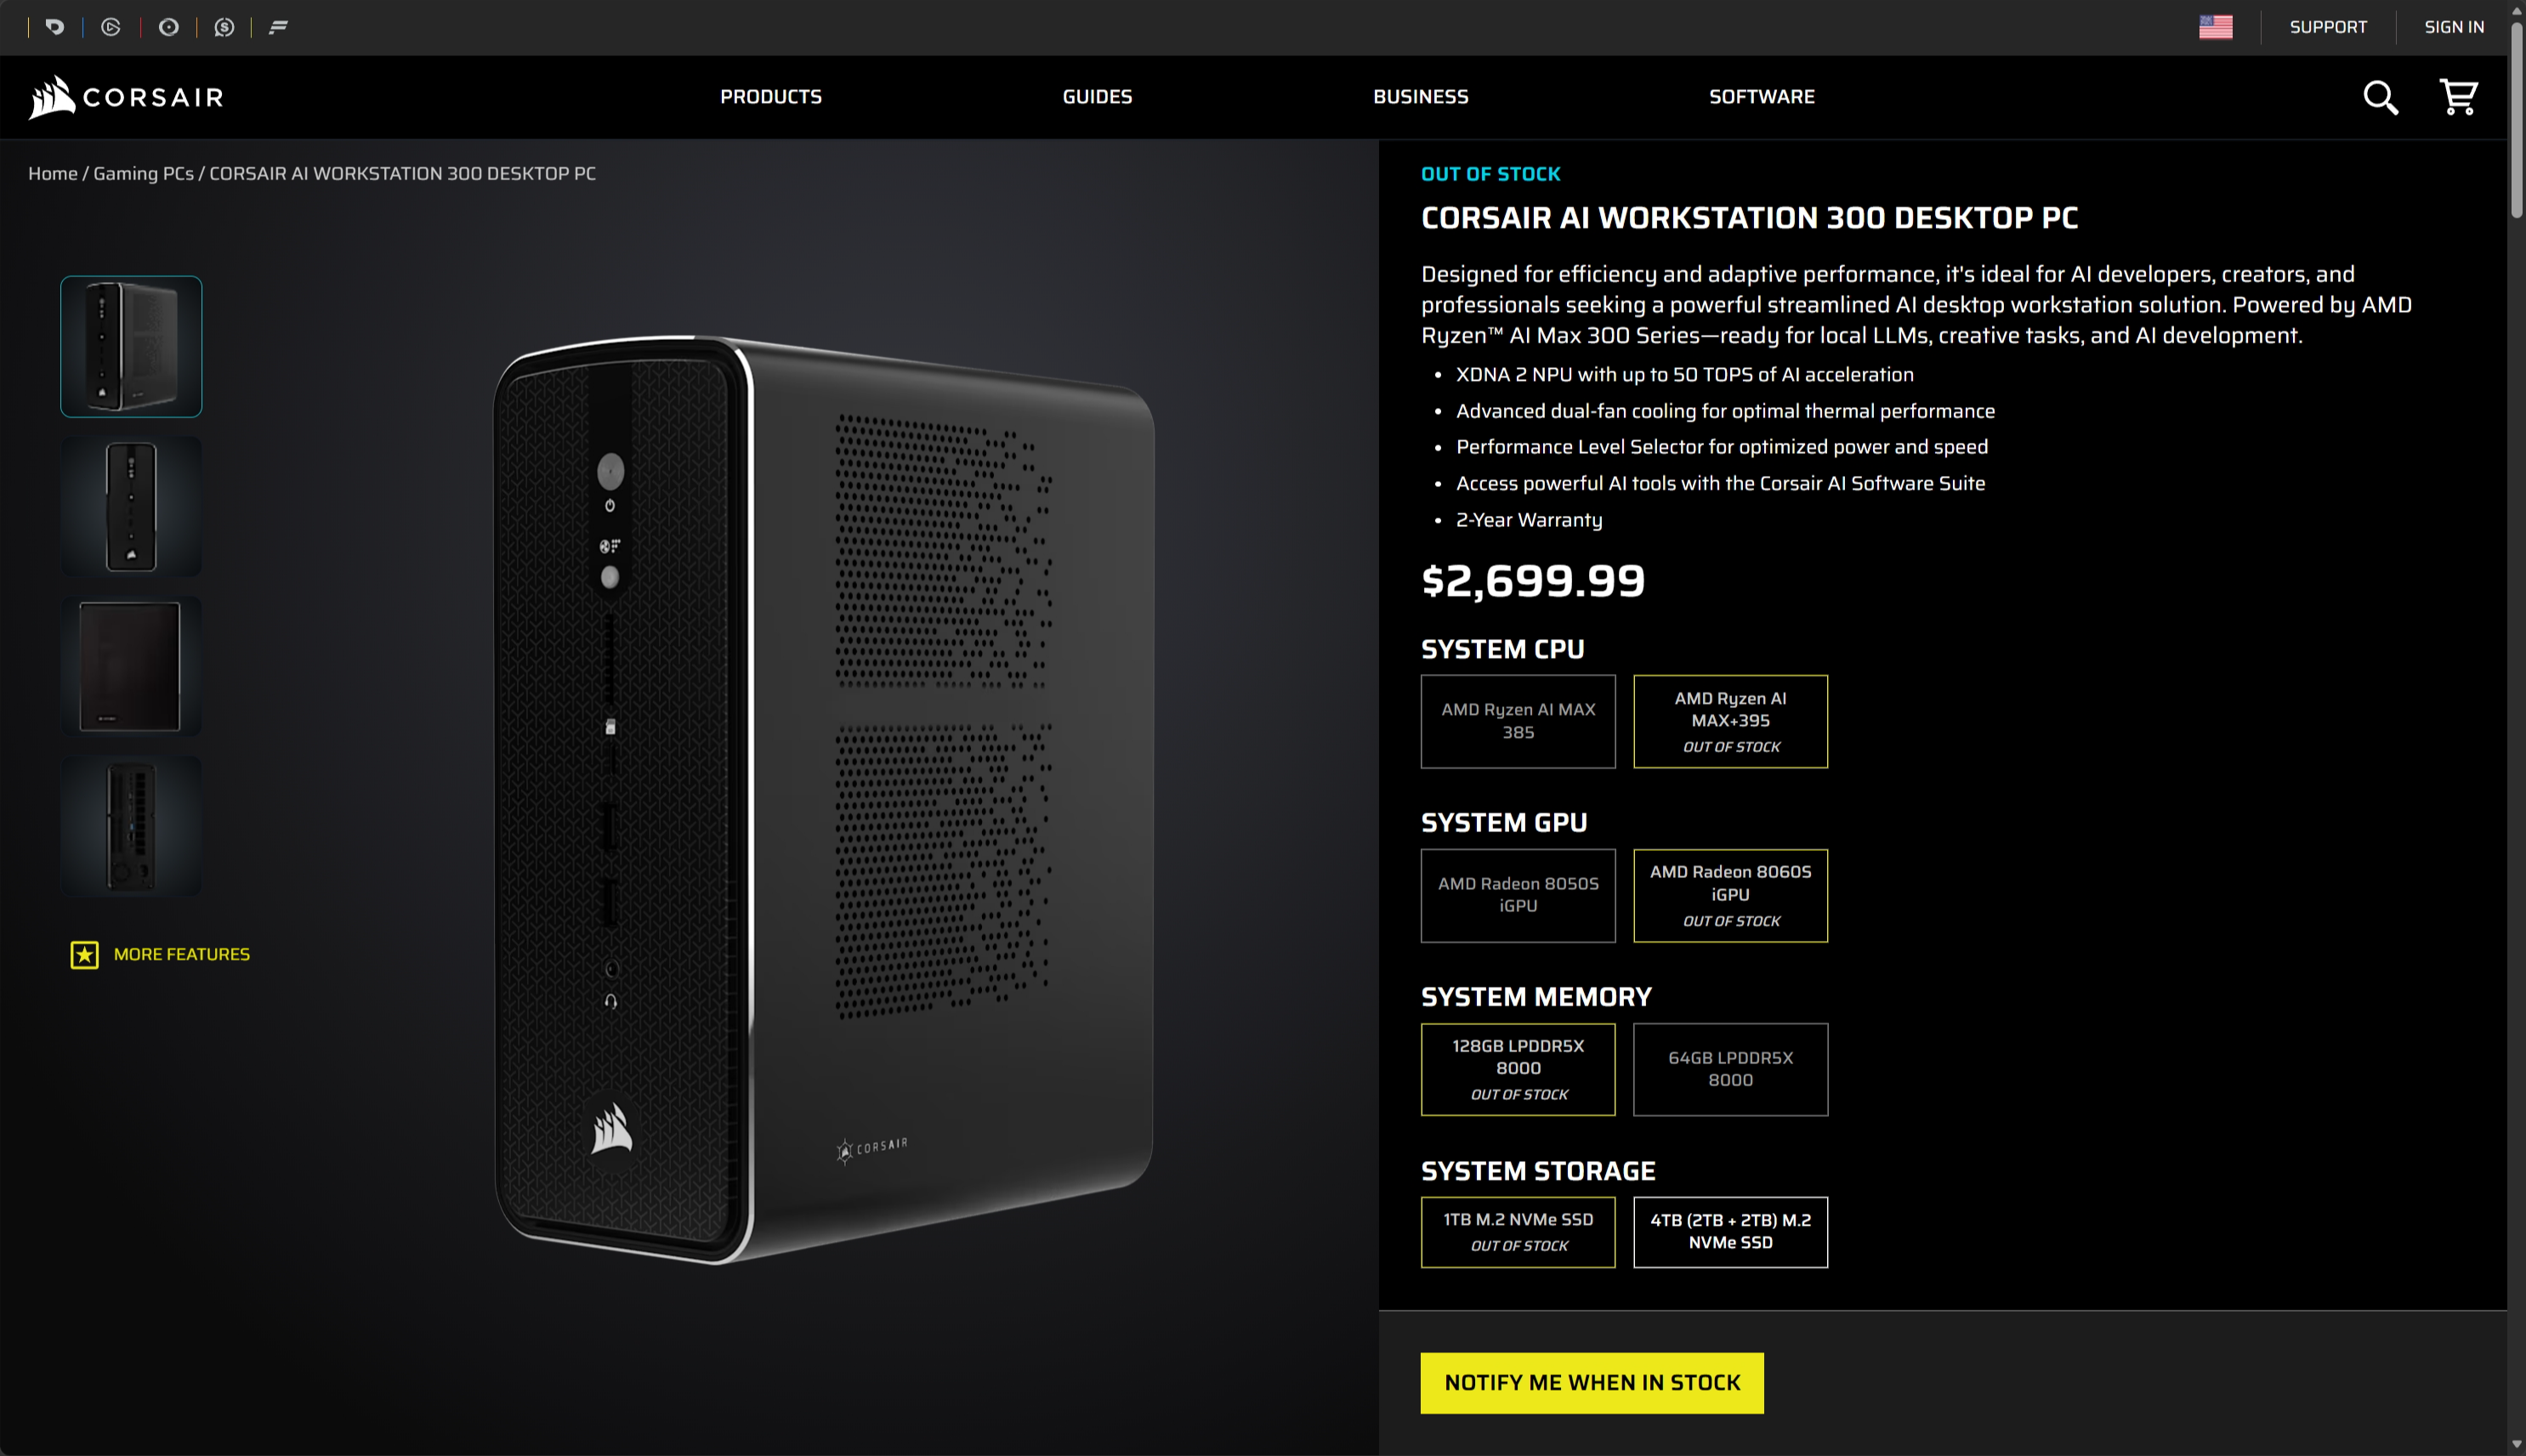The width and height of the screenshot is (2526, 1456).
Task: Choose 1TB M.2 NVMe SSD storage option
Action: 1517,1232
